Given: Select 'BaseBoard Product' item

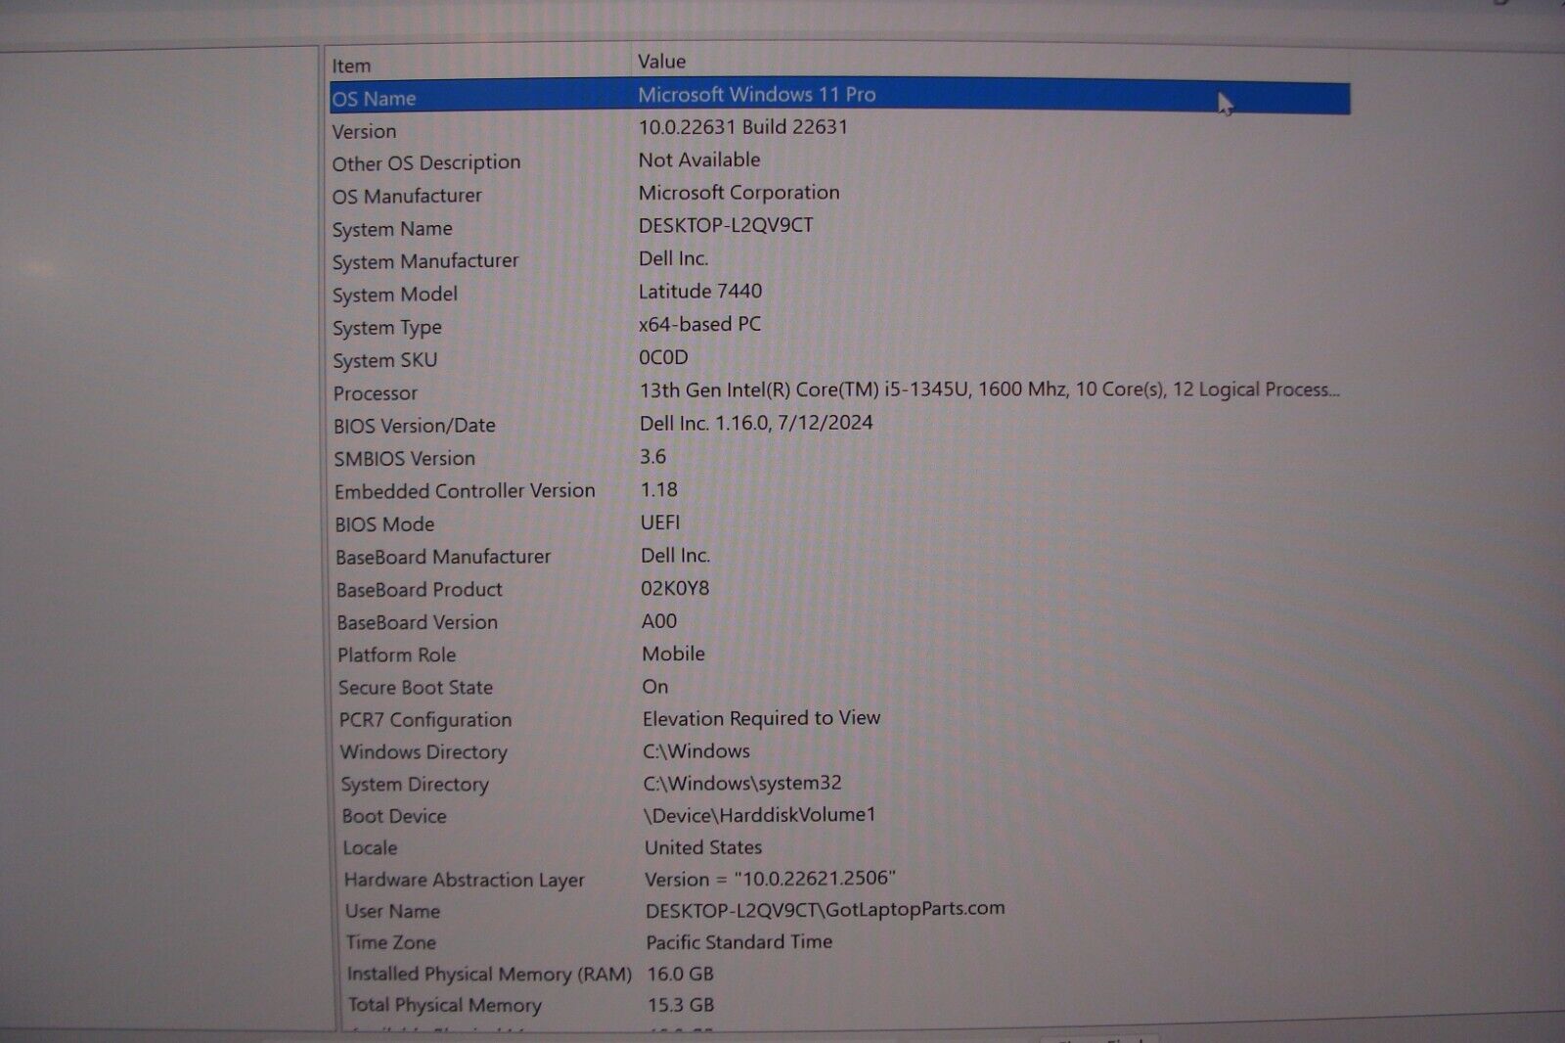Looking at the screenshot, I should coord(420,590).
